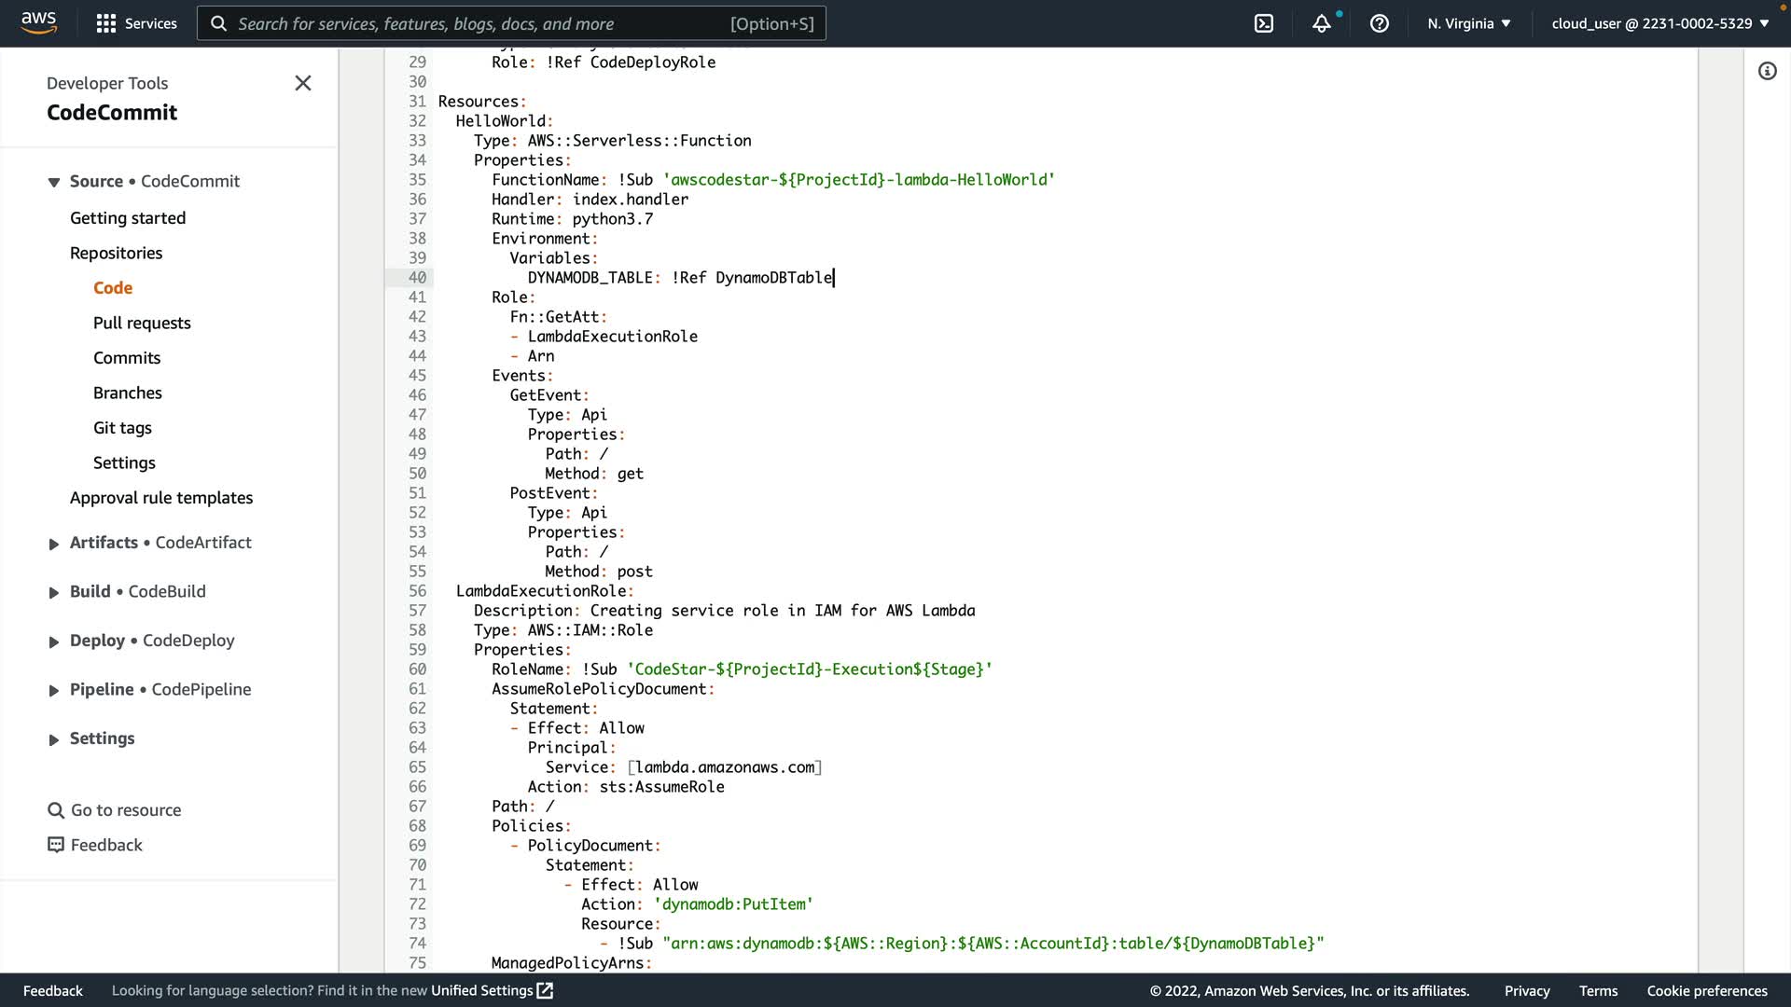This screenshot has height=1007, width=1791.
Task: Expand the Build CodeBuild section
Action: (x=54, y=592)
